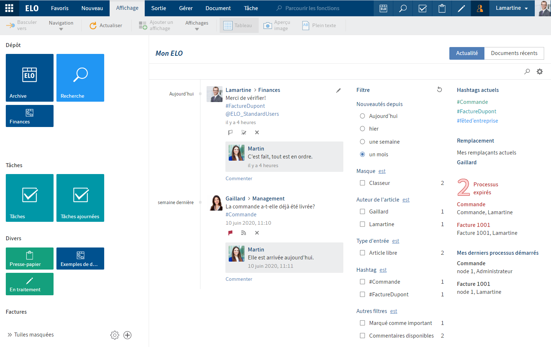Switch to the Sortie tab

pos(158,8)
